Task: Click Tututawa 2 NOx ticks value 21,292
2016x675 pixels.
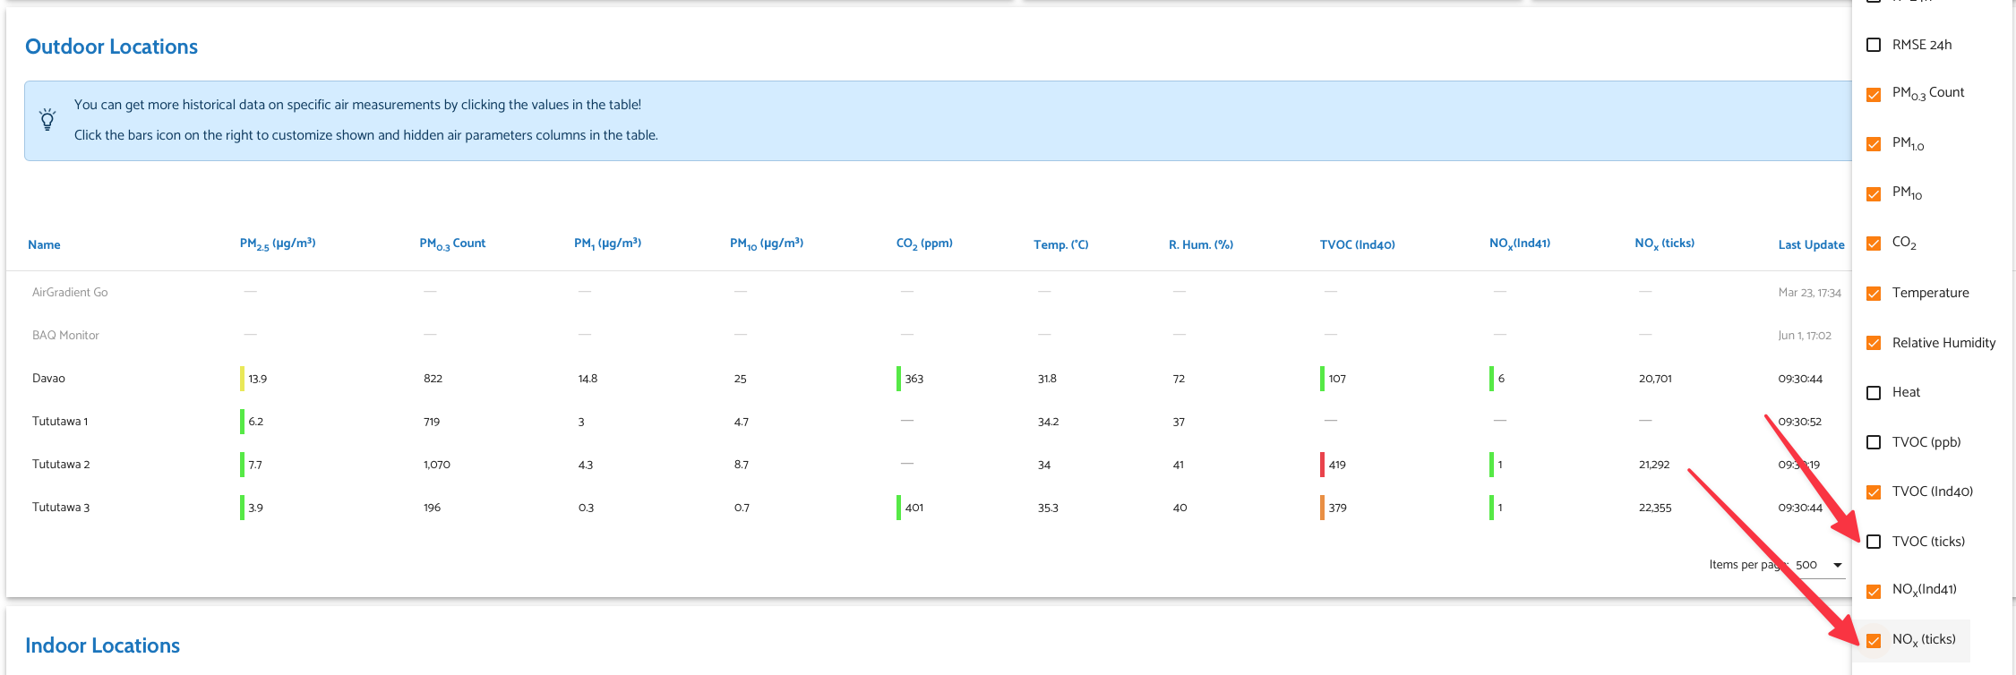Action: tap(1654, 465)
